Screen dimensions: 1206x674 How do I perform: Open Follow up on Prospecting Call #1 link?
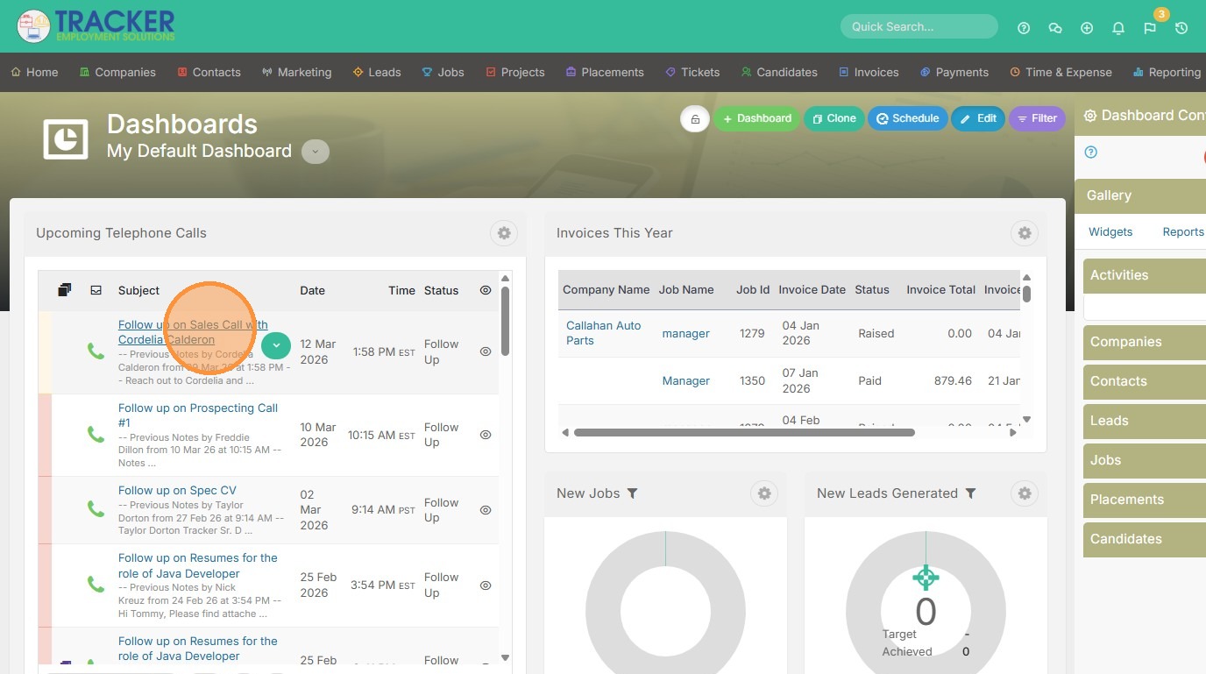tap(198, 415)
